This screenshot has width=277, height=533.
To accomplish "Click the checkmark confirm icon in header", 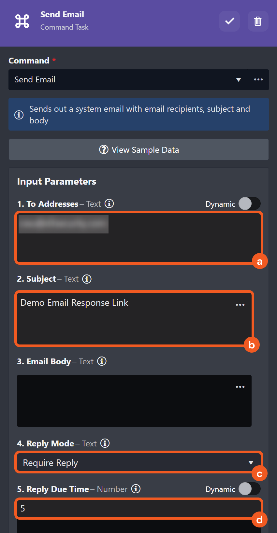I will pyautogui.click(x=229, y=21).
